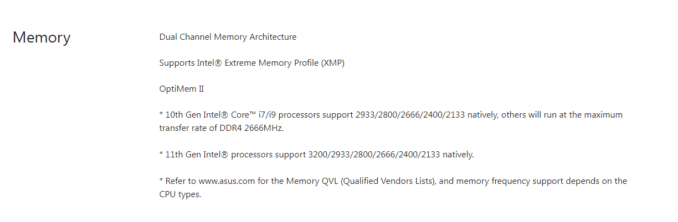This screenshot has height=222, width=678.
Task: Click the word Supports before Intel®
Action: [x=176, y=63]
